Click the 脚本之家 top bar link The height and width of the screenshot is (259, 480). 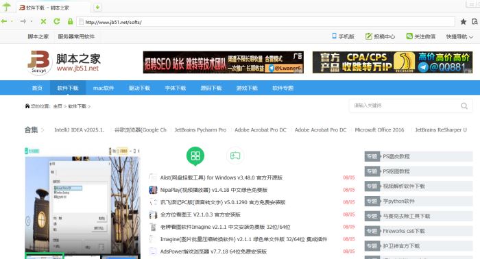38,37
